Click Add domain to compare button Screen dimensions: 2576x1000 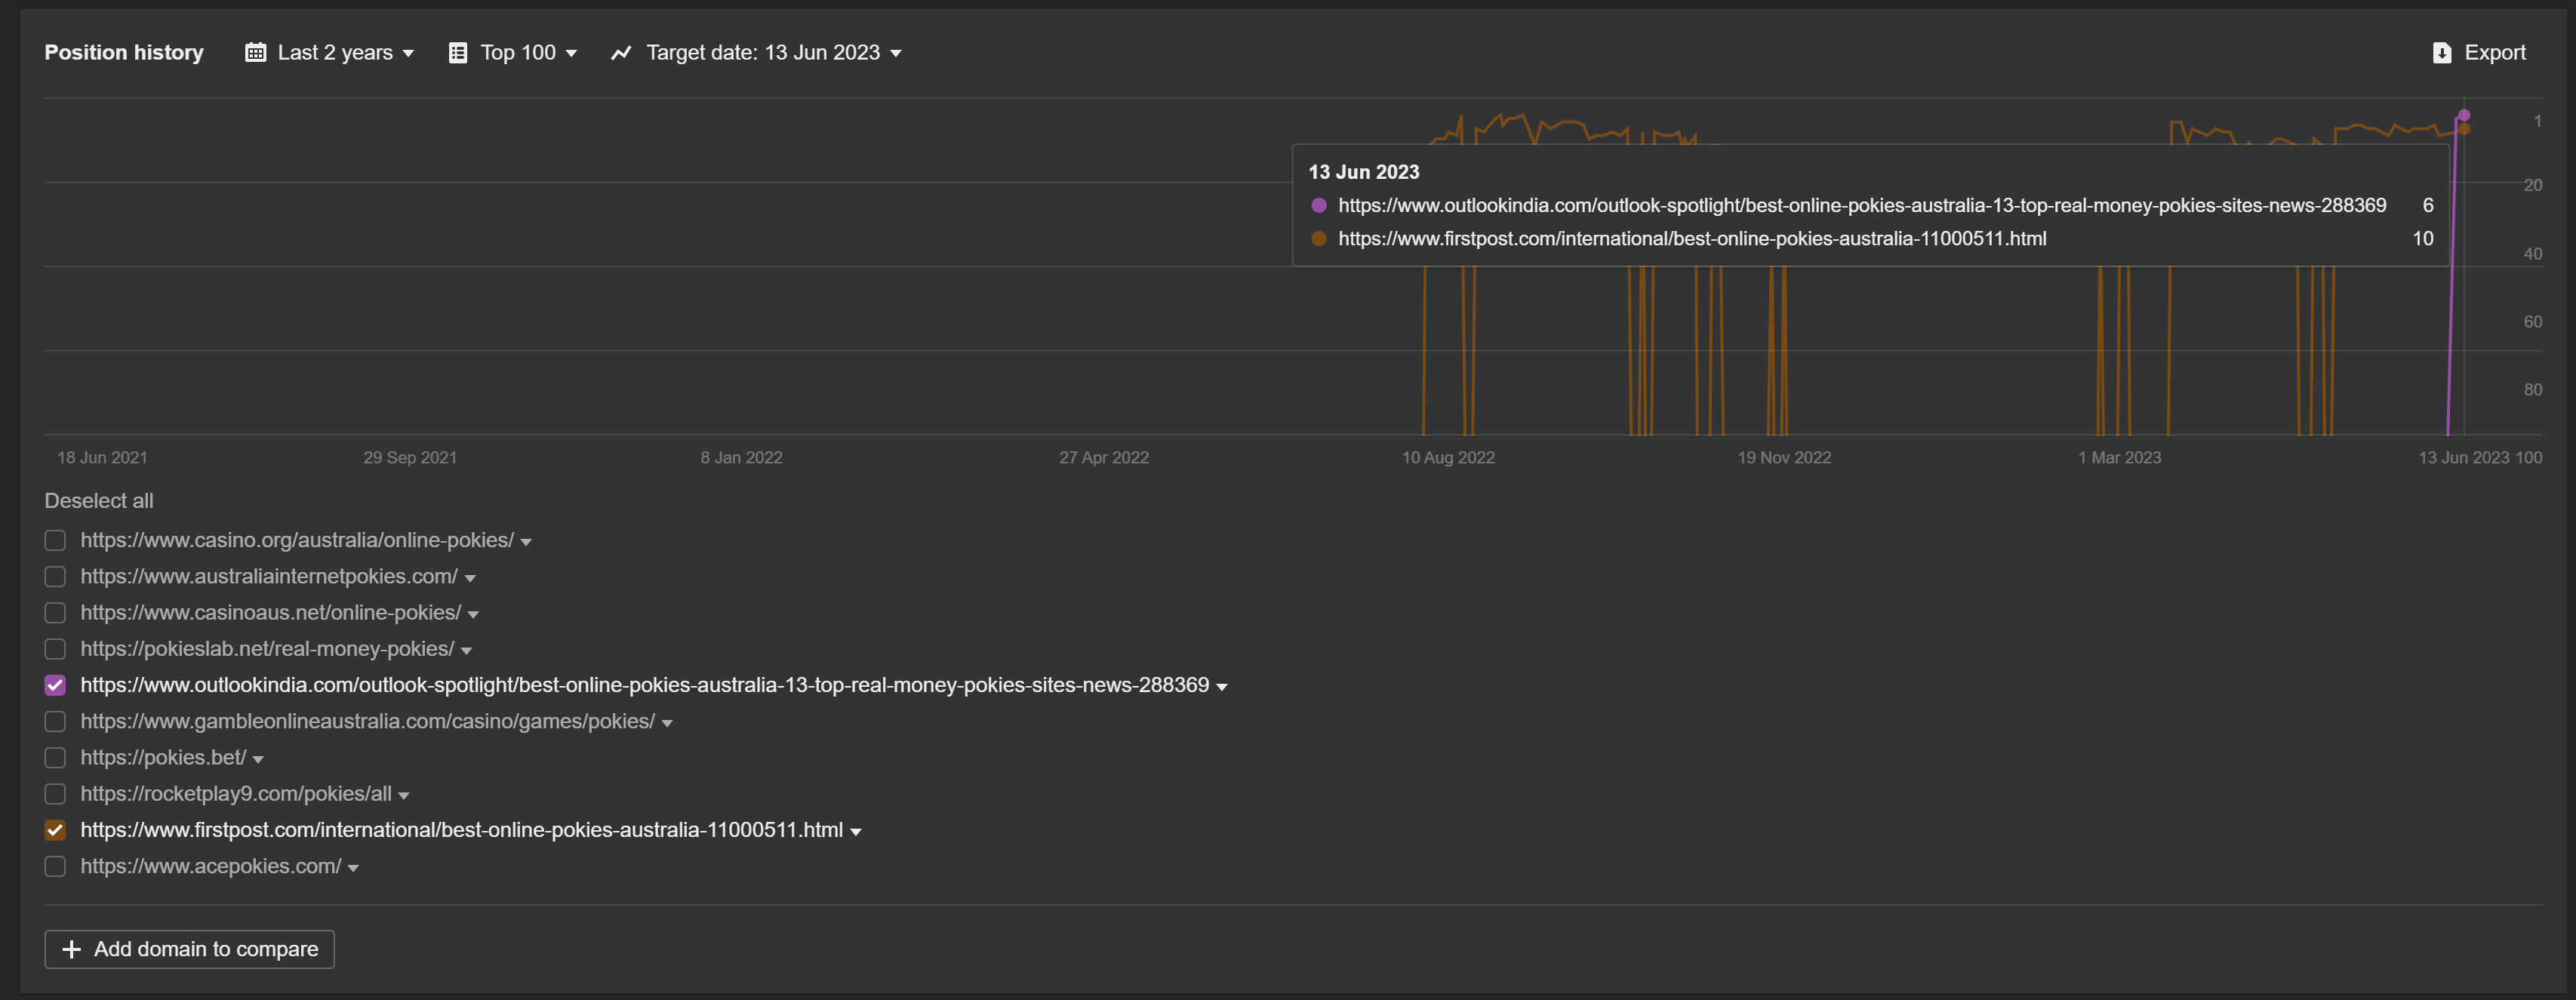(189, 949)
